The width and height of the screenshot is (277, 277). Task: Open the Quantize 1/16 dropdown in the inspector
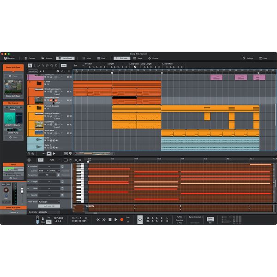[44, 171]
